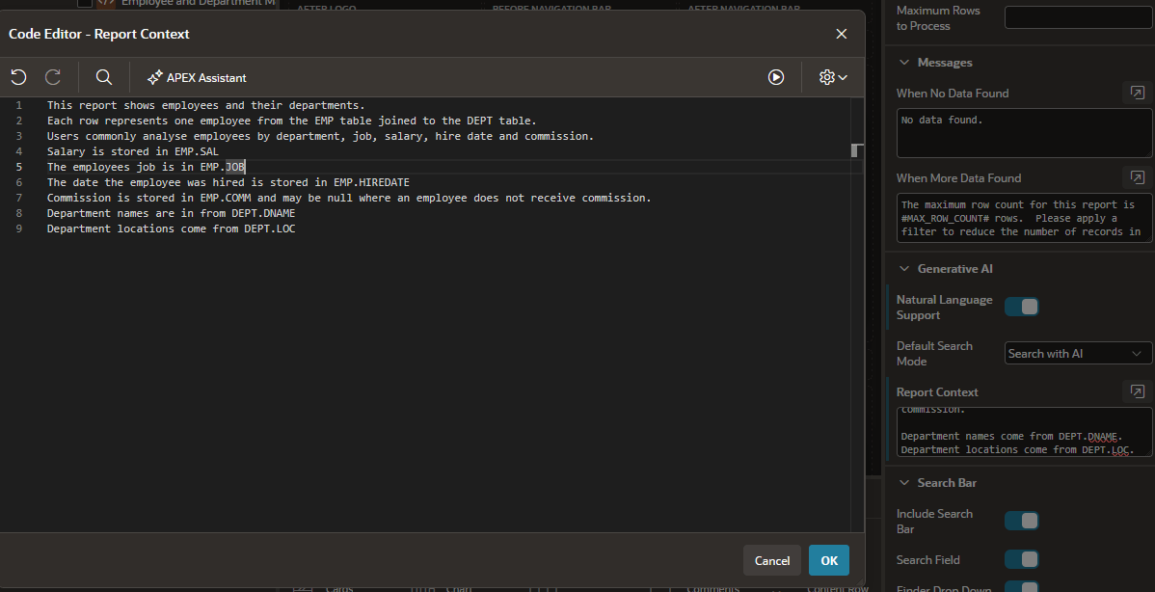The height and width of the screenshot is (592, 1155).
Task: Launch the APEX Assistant
Action: (x=197, y=77)
